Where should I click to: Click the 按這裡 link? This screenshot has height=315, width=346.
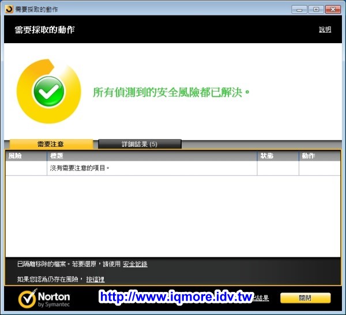click(x=95, y=279)
